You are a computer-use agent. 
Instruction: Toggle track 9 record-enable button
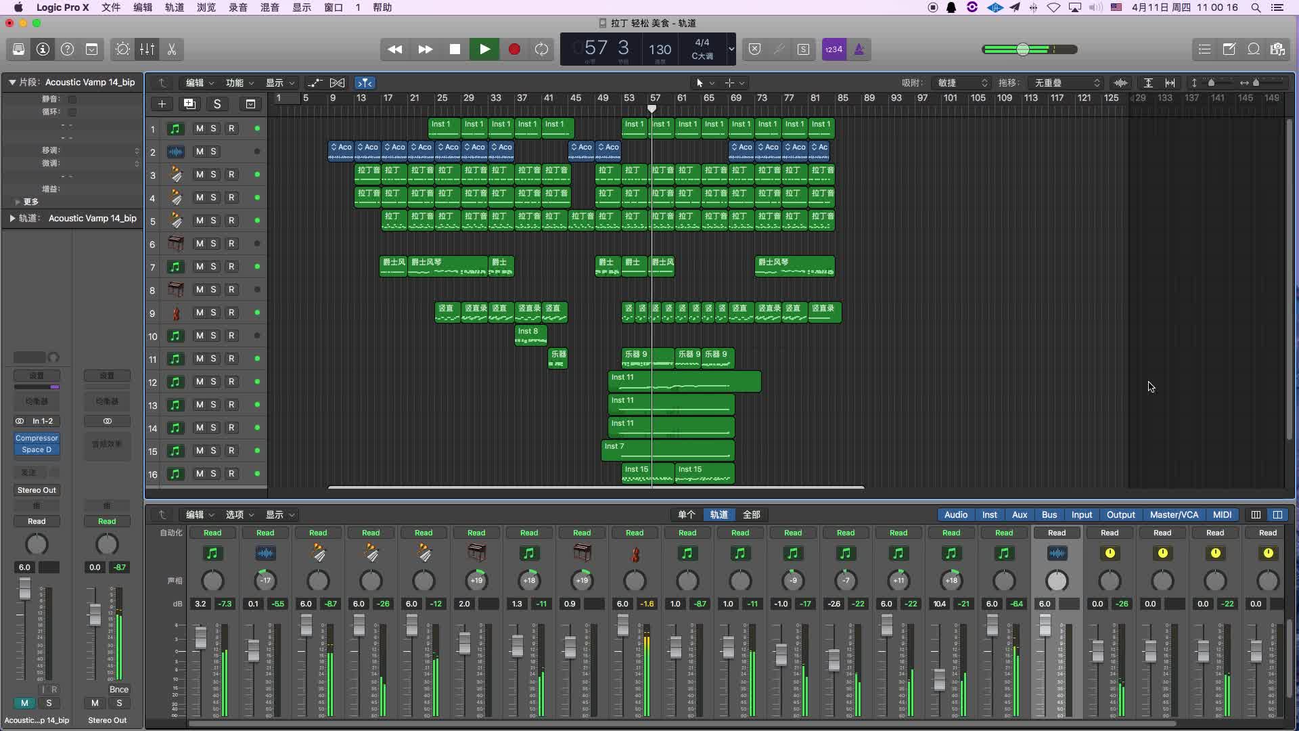tap(231, 313)
